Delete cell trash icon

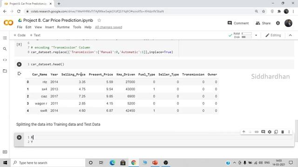tap(283, 132)
